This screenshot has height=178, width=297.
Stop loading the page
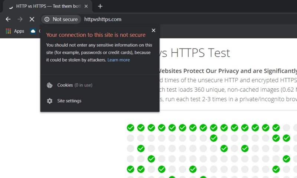tap(32, 19)
